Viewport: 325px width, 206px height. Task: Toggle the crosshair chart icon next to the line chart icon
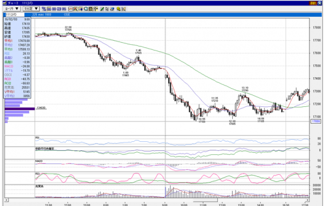[76, 9]
